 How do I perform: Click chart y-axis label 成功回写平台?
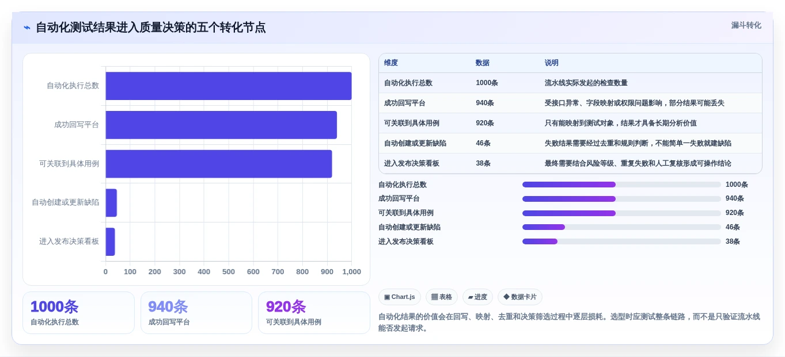pos(77,125)
